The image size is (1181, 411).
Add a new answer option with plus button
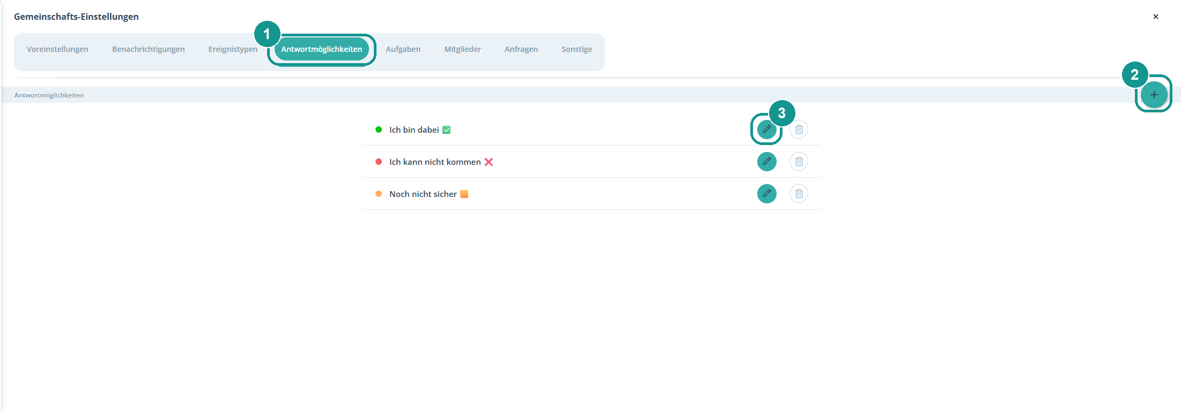(x=1154, y=95)
